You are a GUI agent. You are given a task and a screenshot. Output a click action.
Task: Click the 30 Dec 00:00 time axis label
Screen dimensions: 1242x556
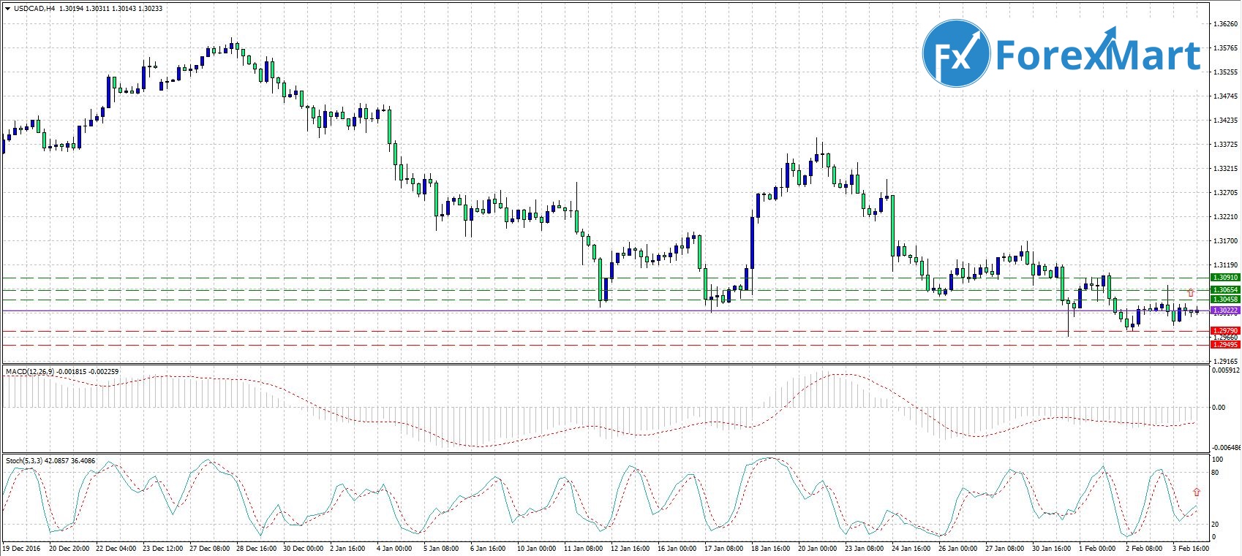pyautogui.click(x=304, y=549)
